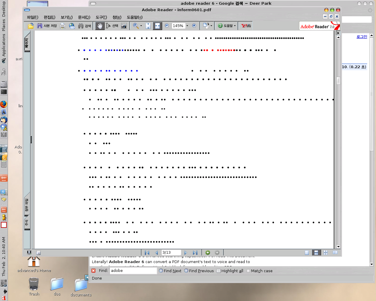
Task: Toggle Highlight all in the find bar
Action: pyautogui.click(x=230, y=271)
